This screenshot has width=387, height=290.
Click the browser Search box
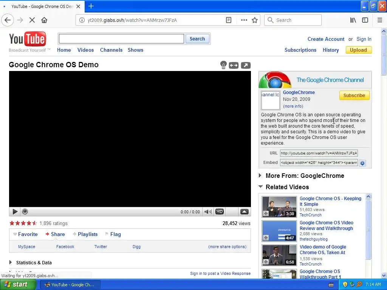pos(293,20)
